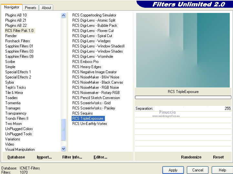The width and height of the screenshot is (233, 174).
Task: Select Sapphire Filters 01
Action: [19, 46]
